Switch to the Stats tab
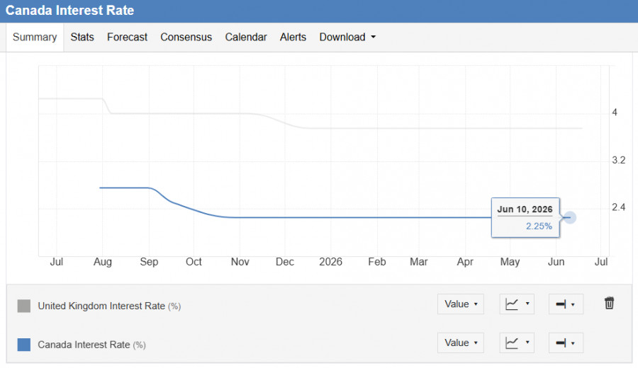Image resolution: width=638 pixels, height=368 pixels. coord(82,37)
